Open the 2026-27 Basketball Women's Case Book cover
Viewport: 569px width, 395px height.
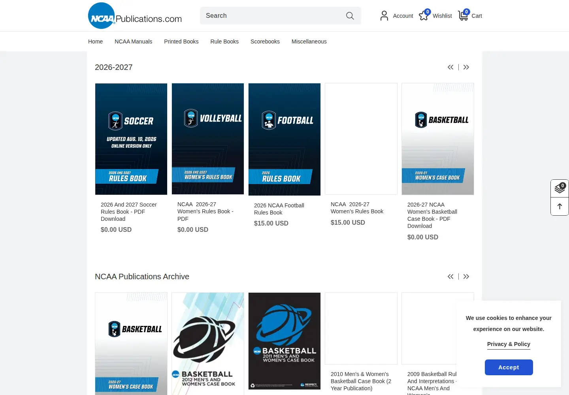[x=438, y=139]
